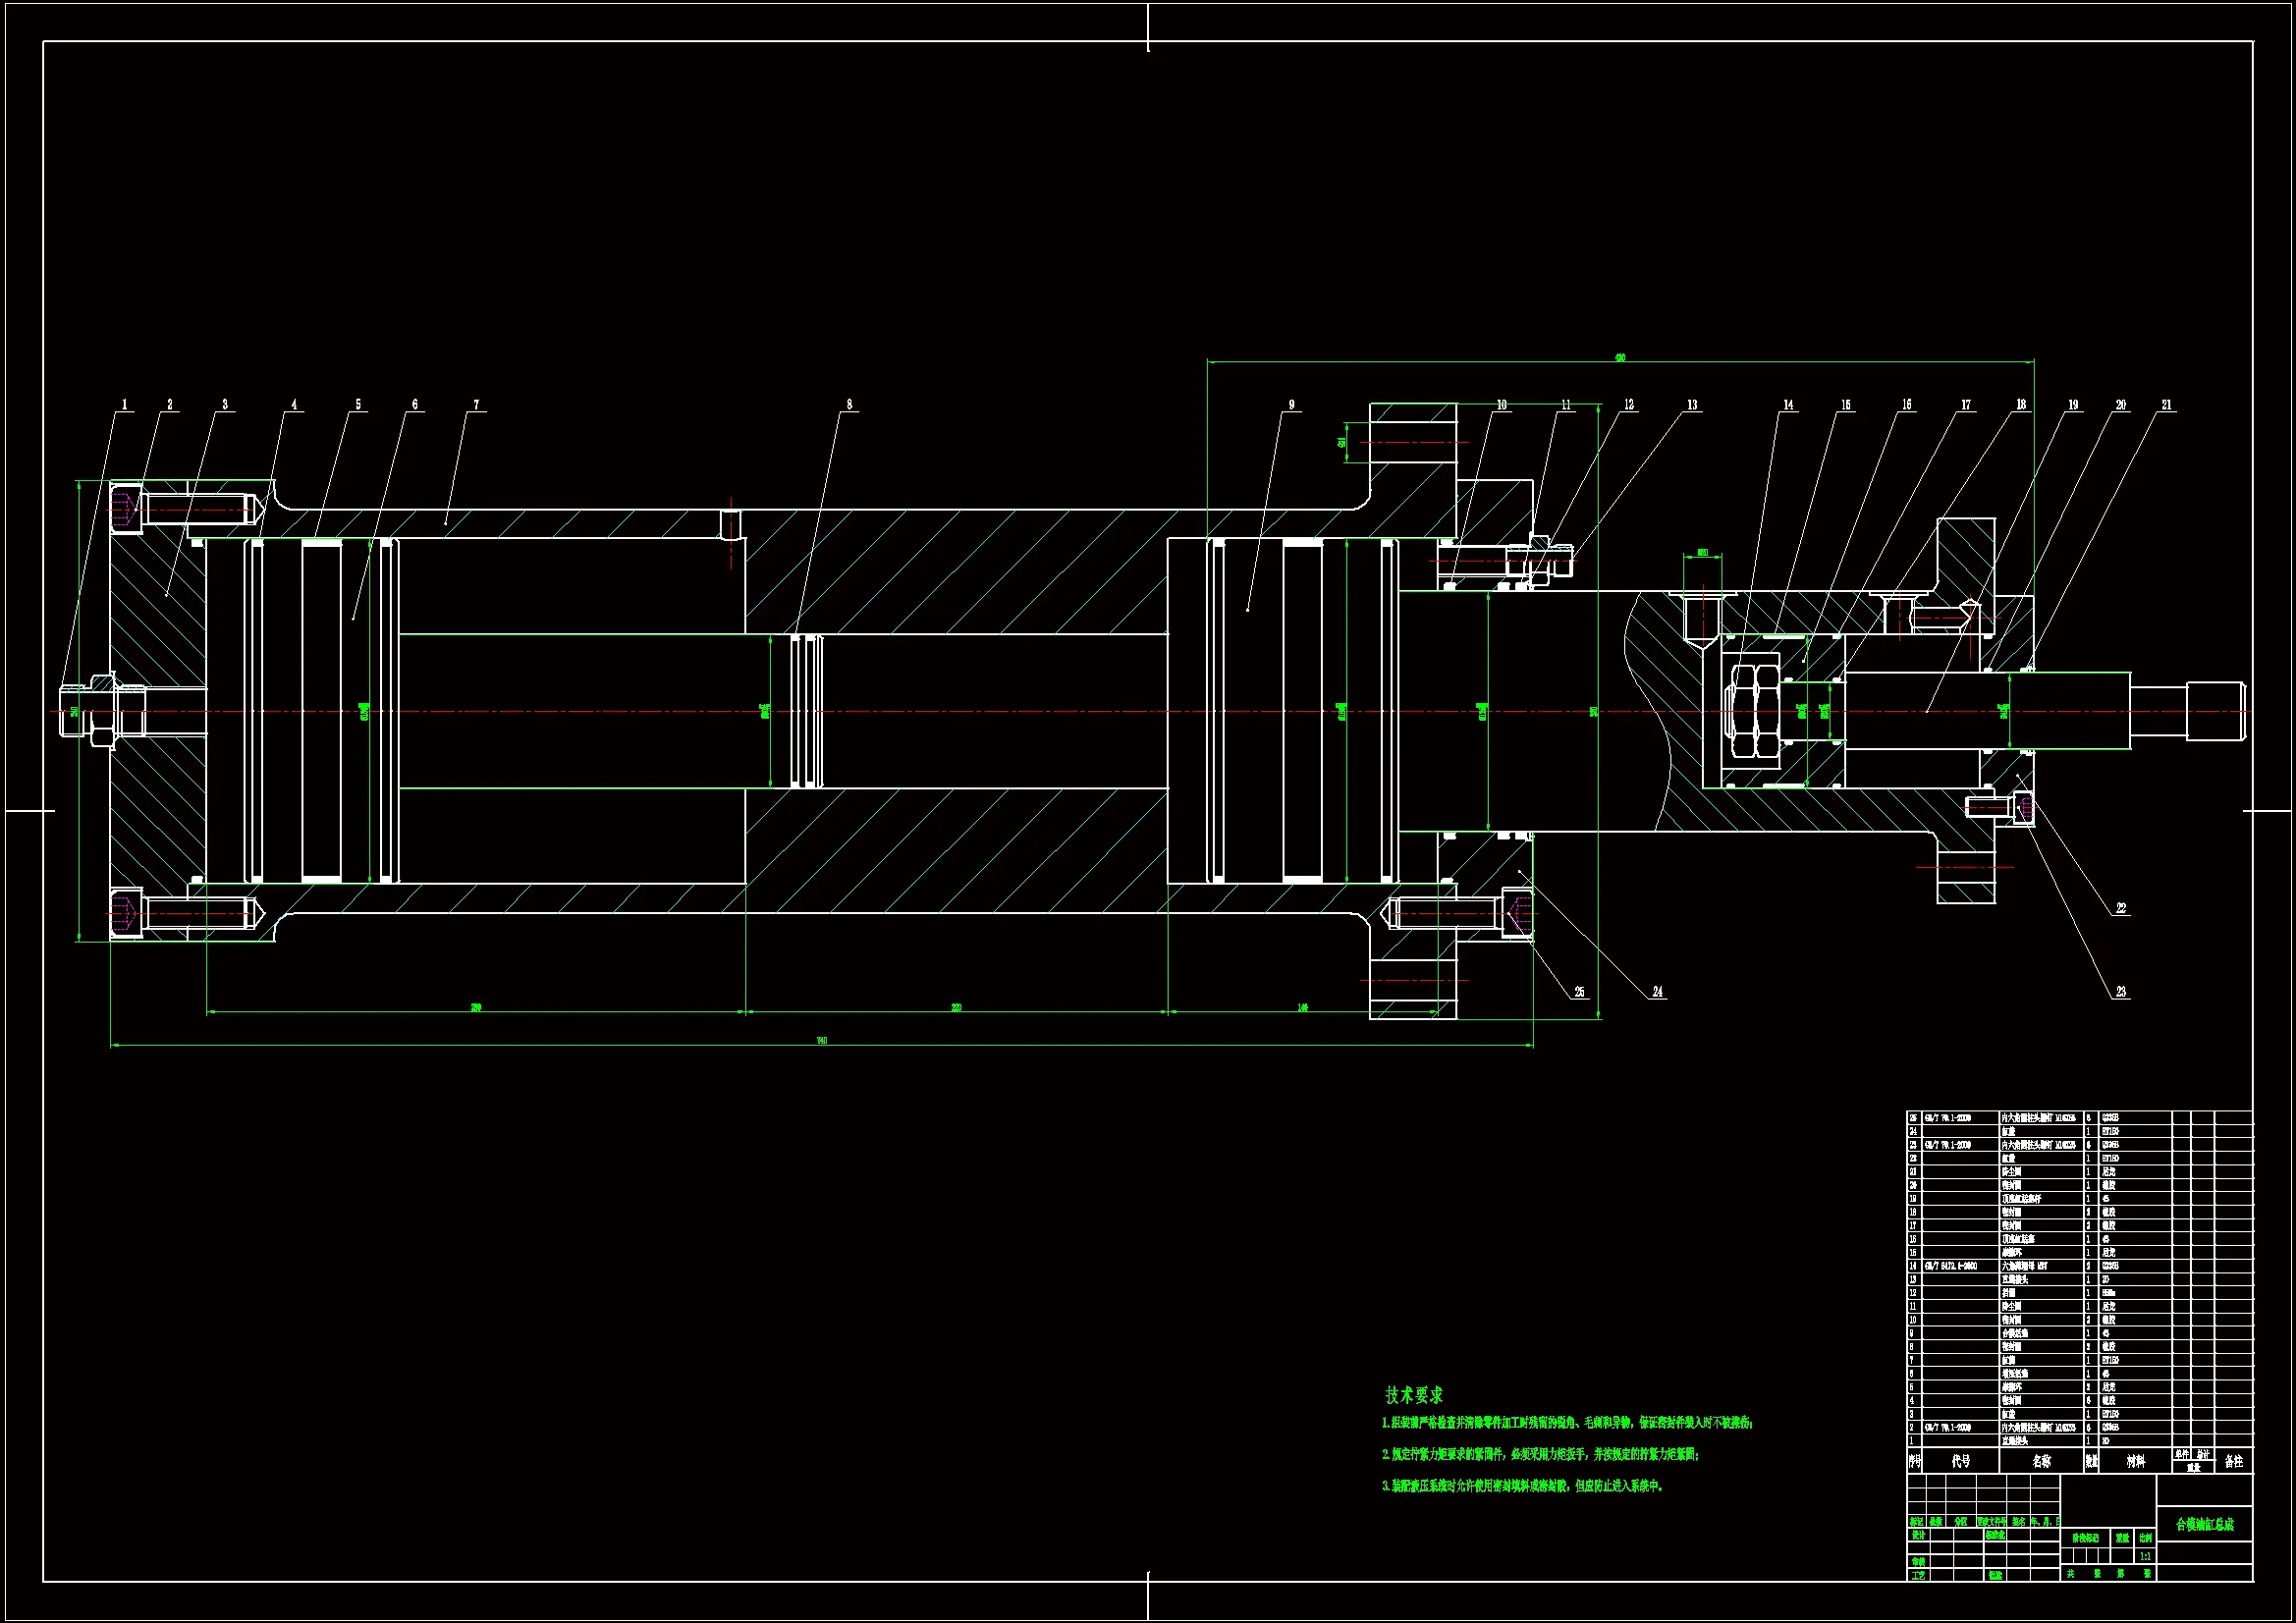Select the 备注 column header cell
2296x1623 pixels.
click(2233, 1462)
